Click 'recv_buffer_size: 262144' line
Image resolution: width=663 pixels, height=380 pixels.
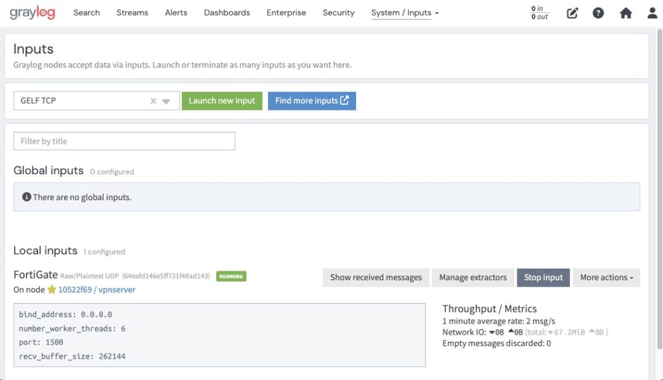tap(72, 356)
